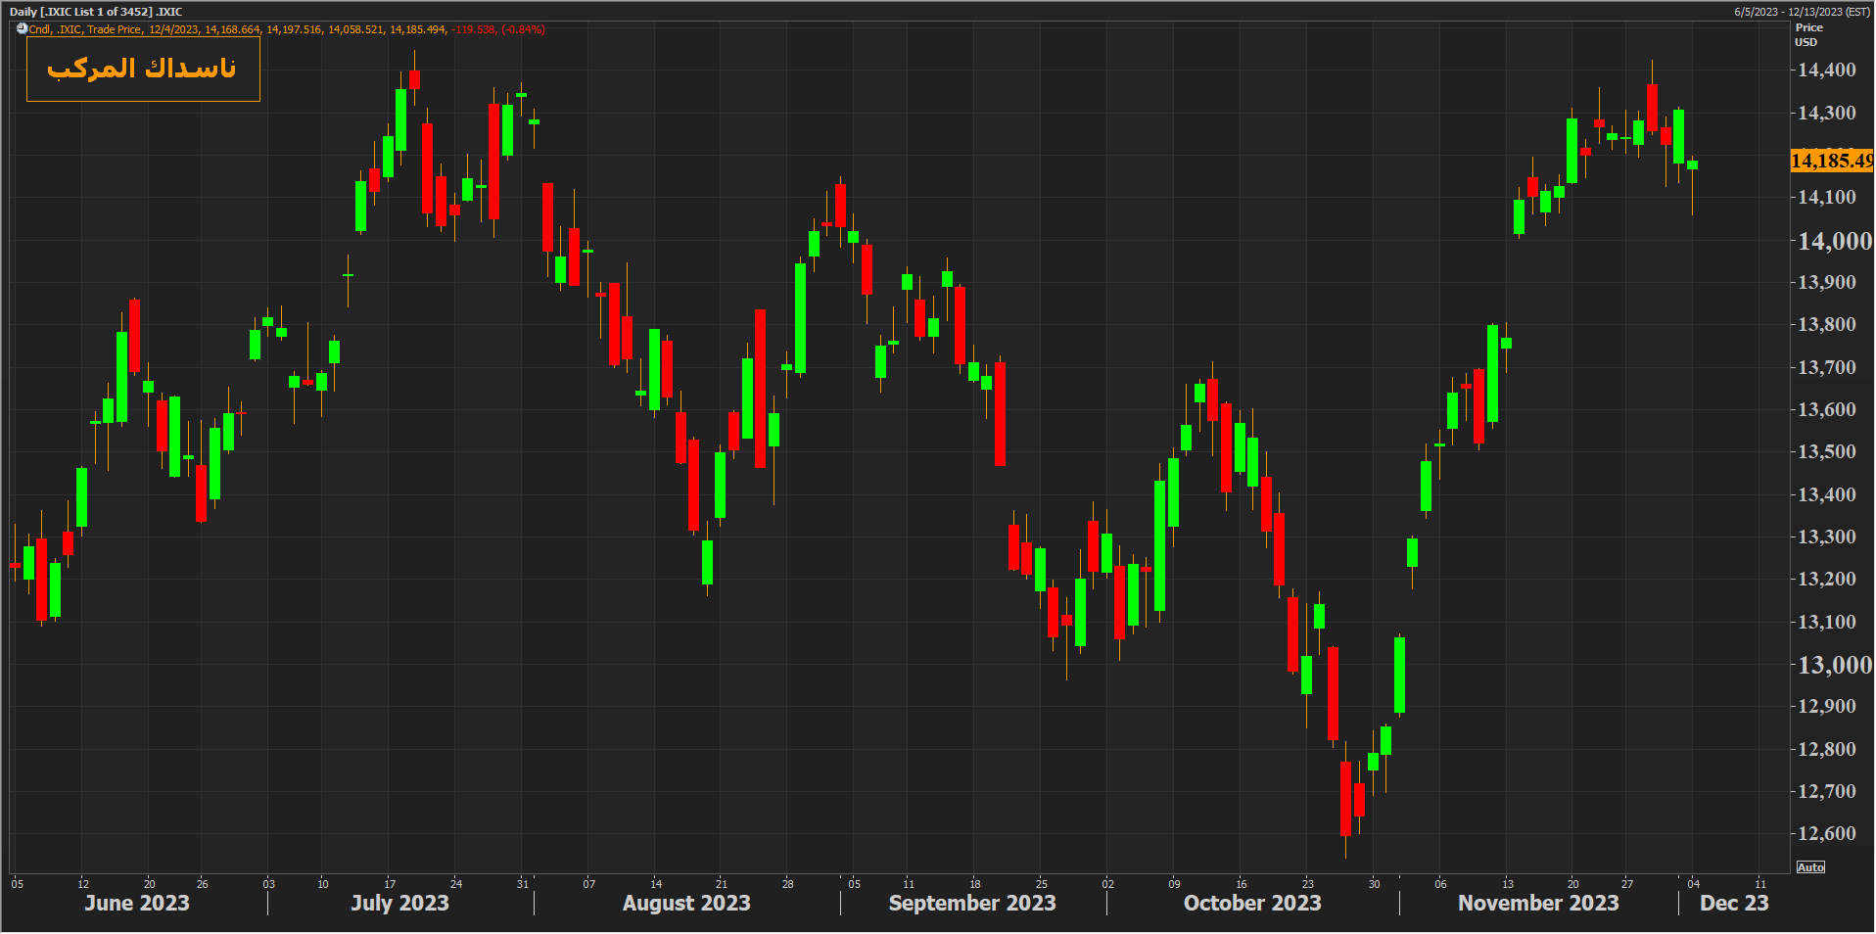
Task: Select the Dec 23 label on time axis
Action: tap(1734, 903)
